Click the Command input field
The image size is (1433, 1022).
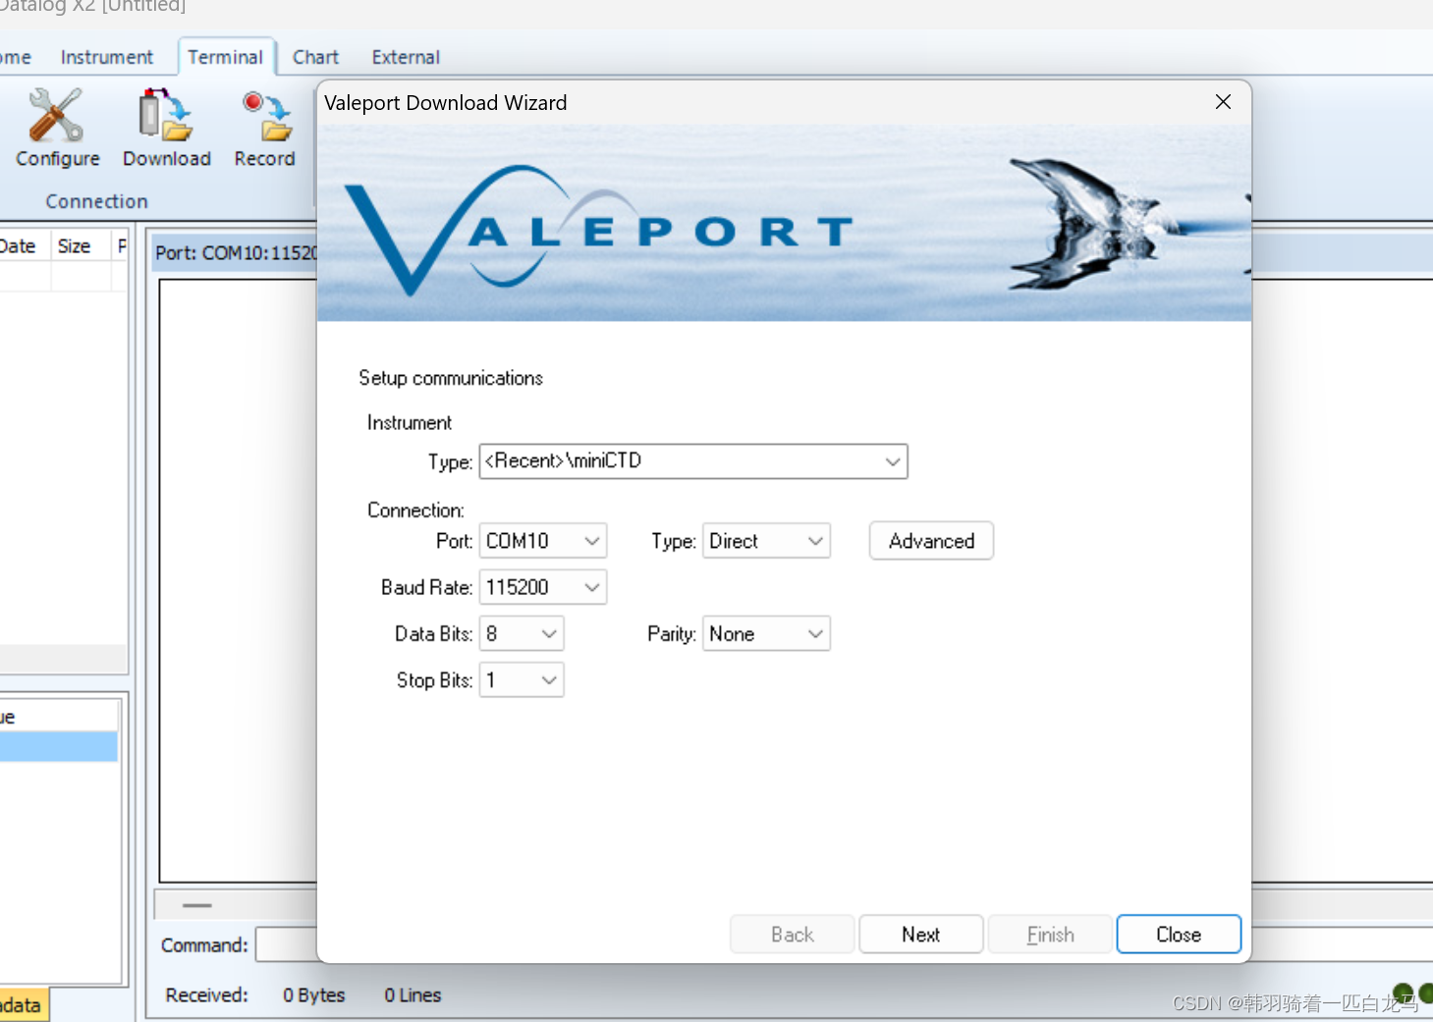point(287,945)
